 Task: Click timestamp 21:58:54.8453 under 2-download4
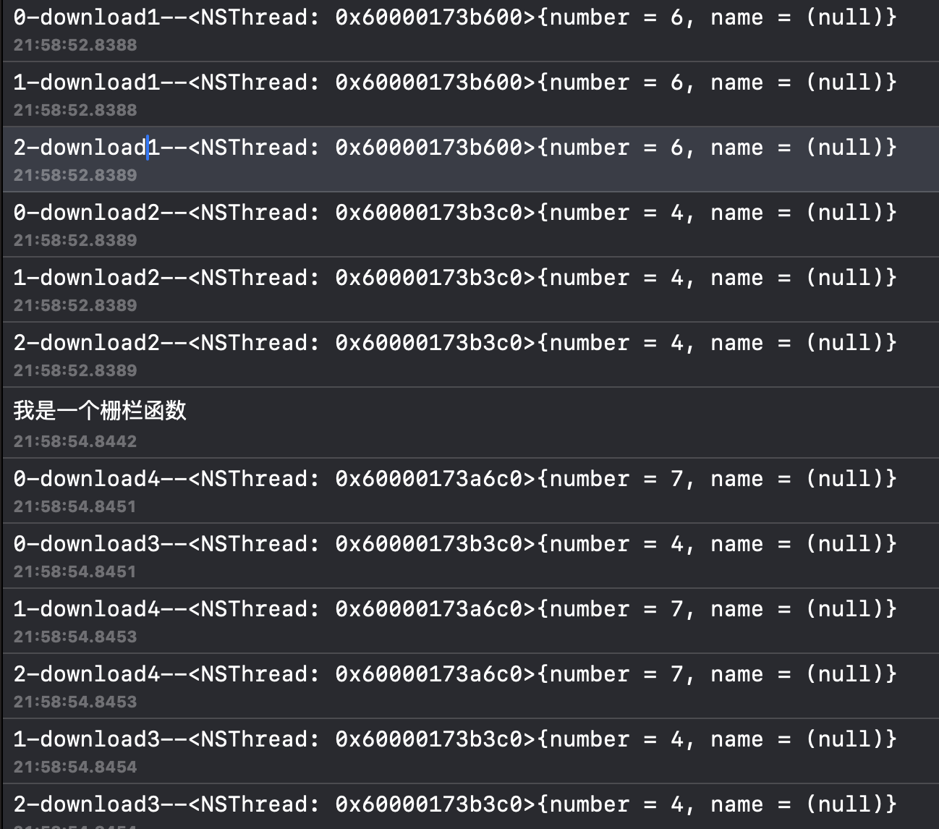point(75,702)
